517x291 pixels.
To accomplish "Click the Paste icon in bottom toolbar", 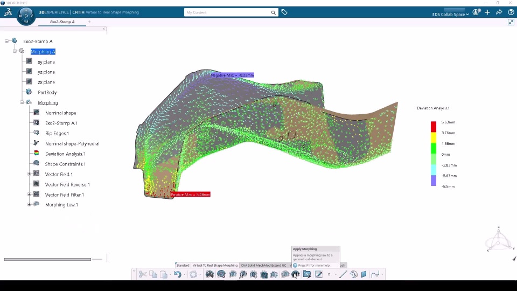I will 164,274.
